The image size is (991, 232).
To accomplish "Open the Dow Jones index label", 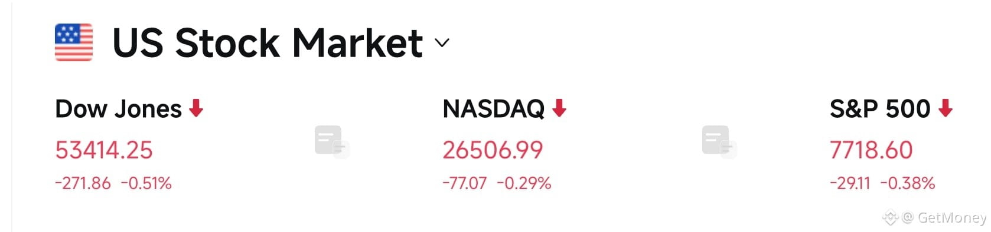I will (118, 109).
